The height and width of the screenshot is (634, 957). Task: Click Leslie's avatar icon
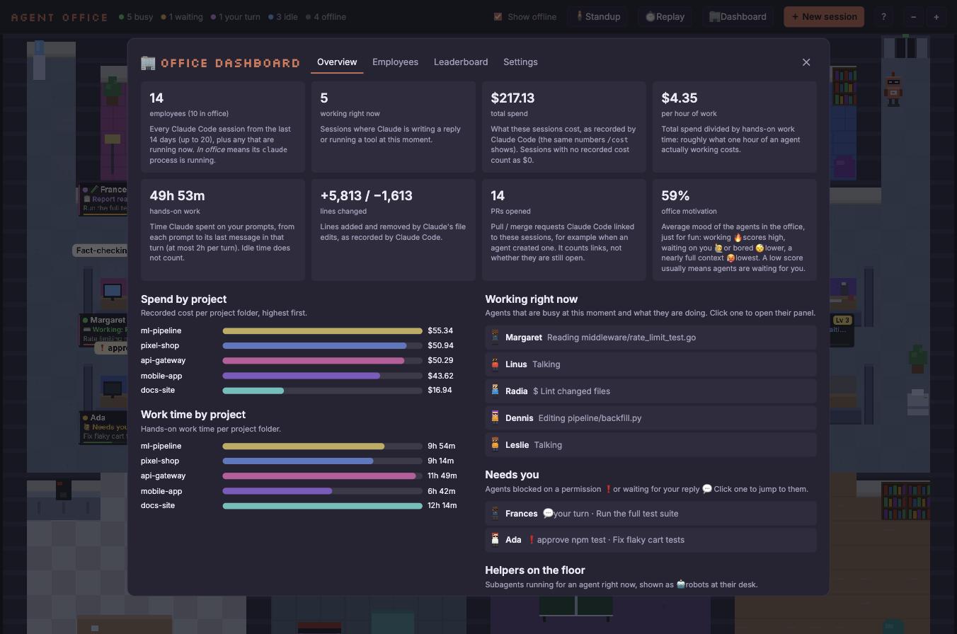point(495,445)
